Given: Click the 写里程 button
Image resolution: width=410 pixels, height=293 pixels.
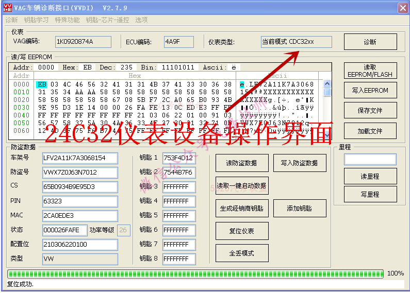Looking at the screenshot, I should 370,194.
